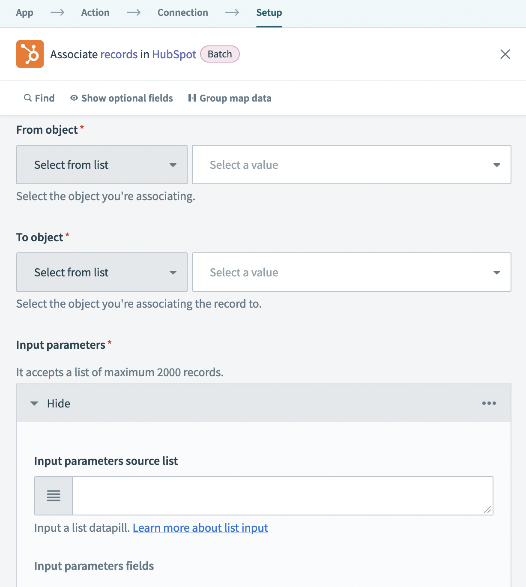The height and width of the screenshot is (587, 526).
Task: Switch to the App step tab
Action: [x=24, y=13]
